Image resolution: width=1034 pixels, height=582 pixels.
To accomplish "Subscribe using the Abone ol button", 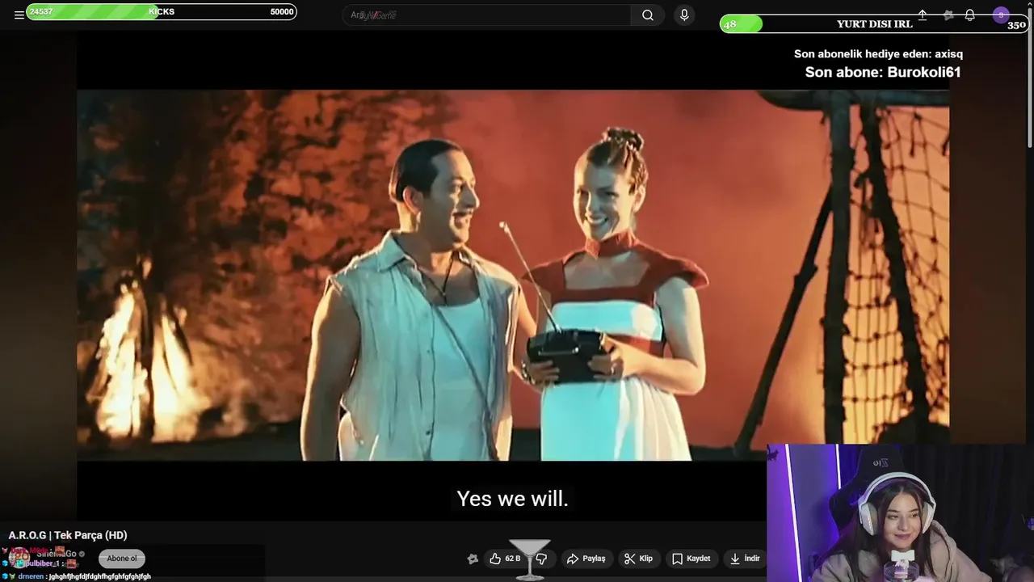I will coord(122,559).
